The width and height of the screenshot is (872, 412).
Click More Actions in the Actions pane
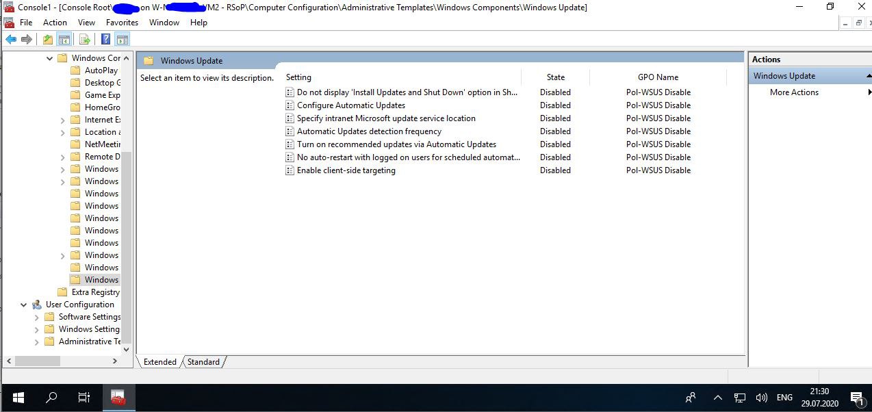(x=794, y=92)
